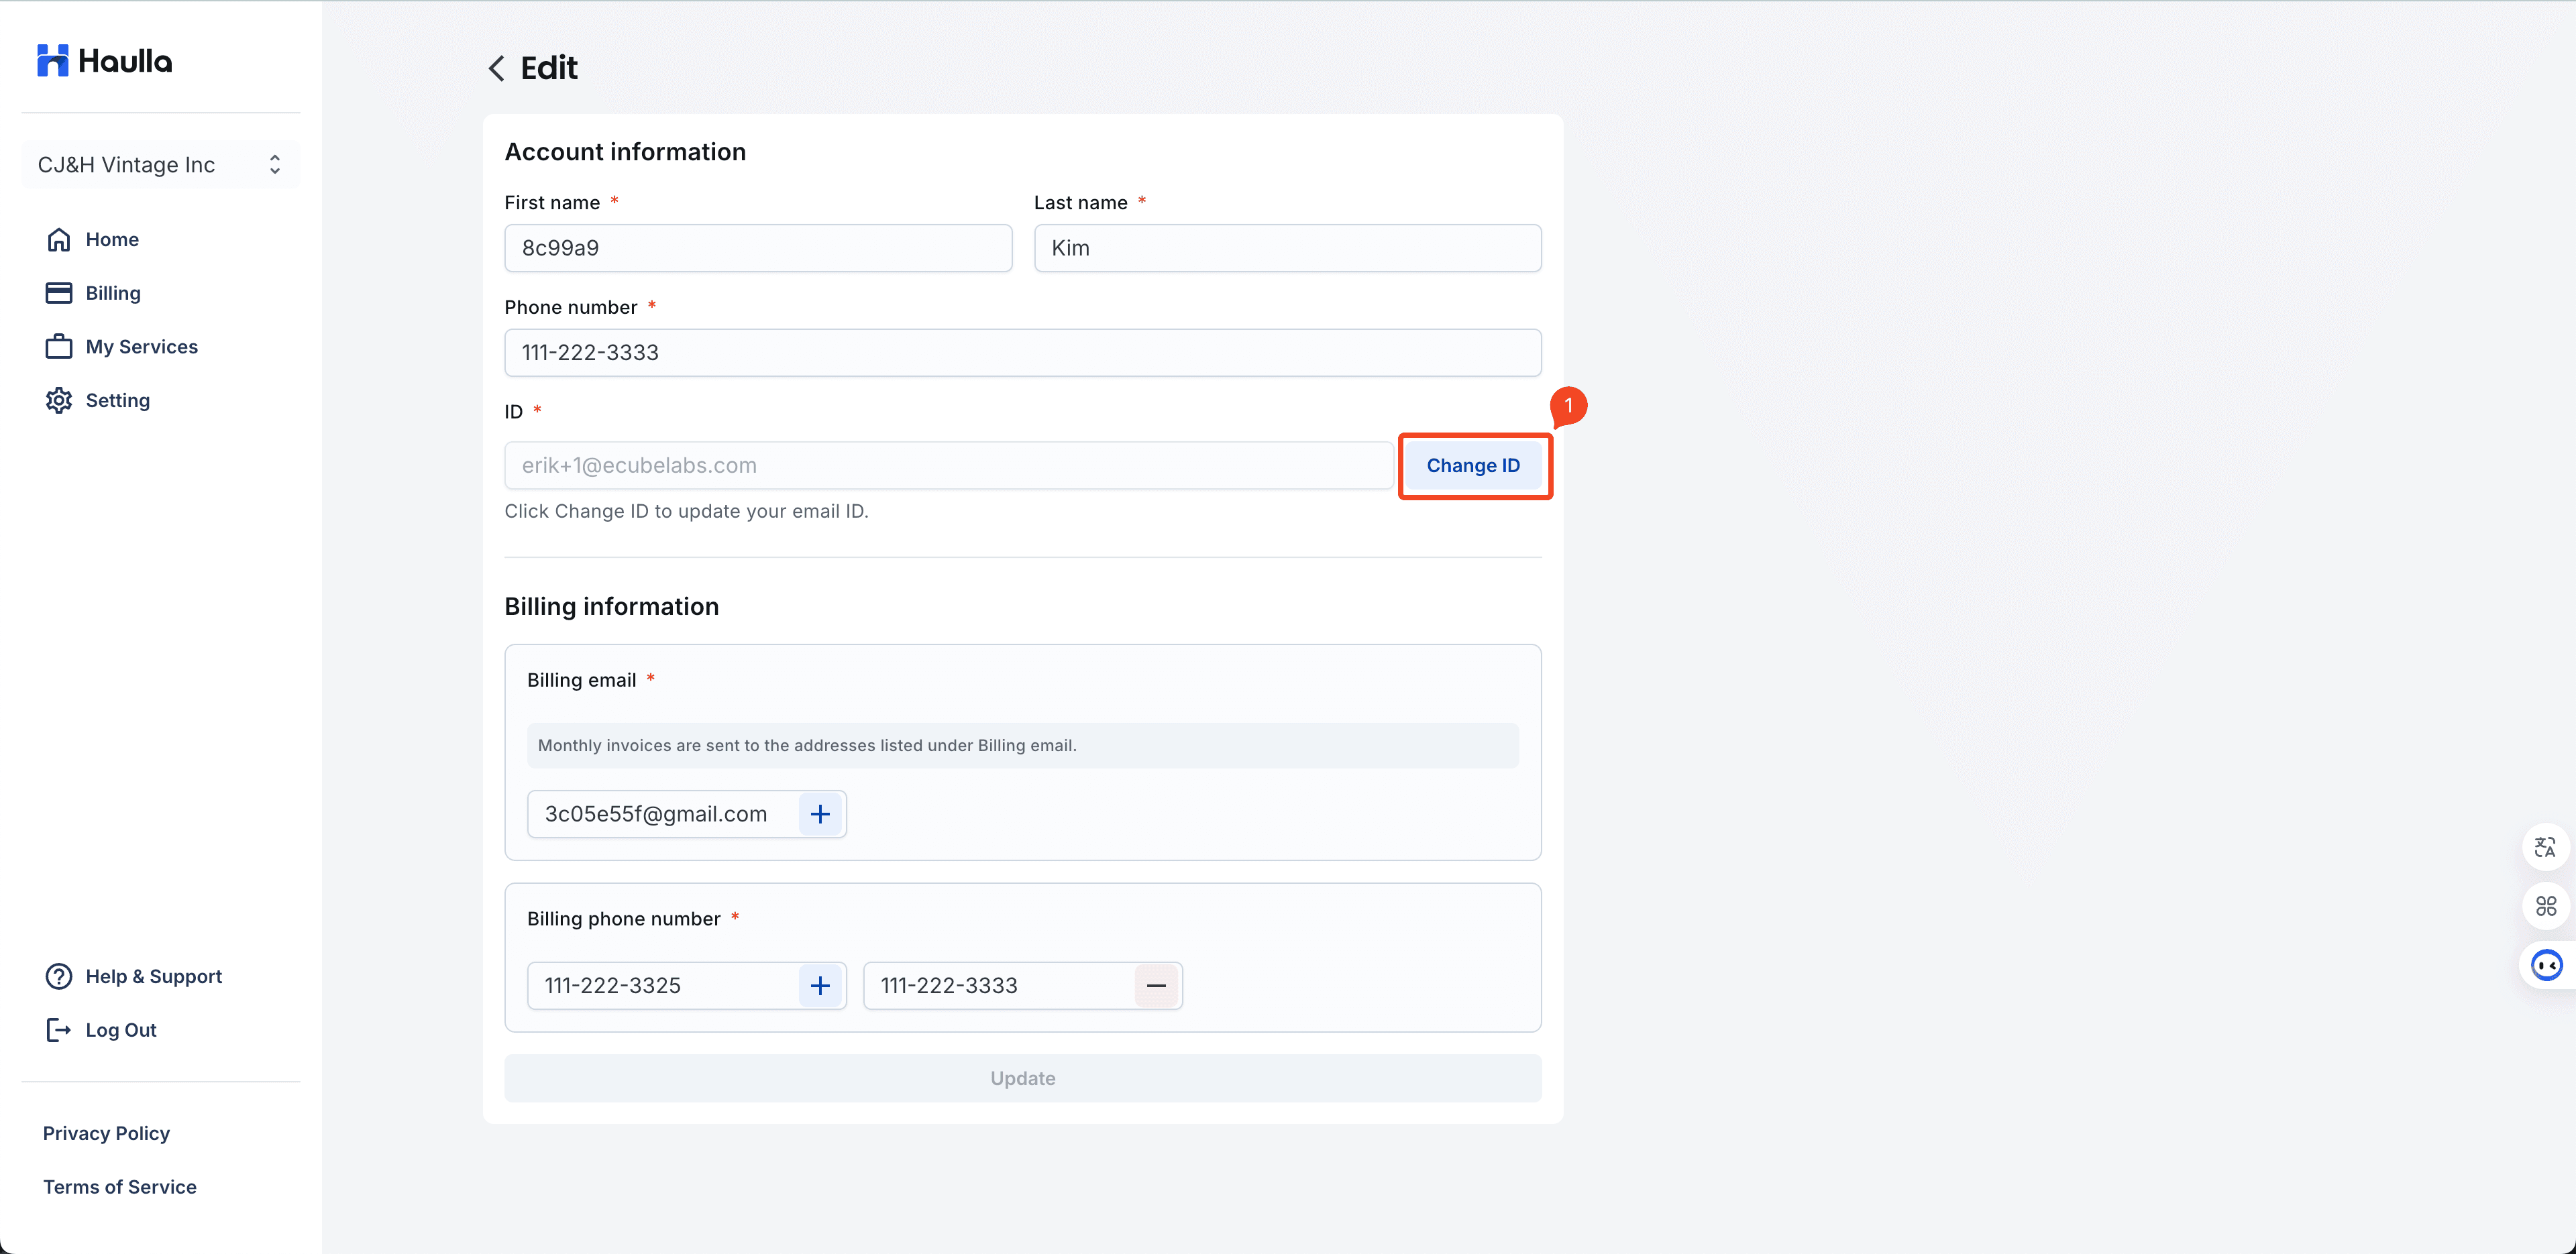Viewport: 2576px width, 1254px height.
Task: Add billing phone number with plus icon
Action: (820, 986)
